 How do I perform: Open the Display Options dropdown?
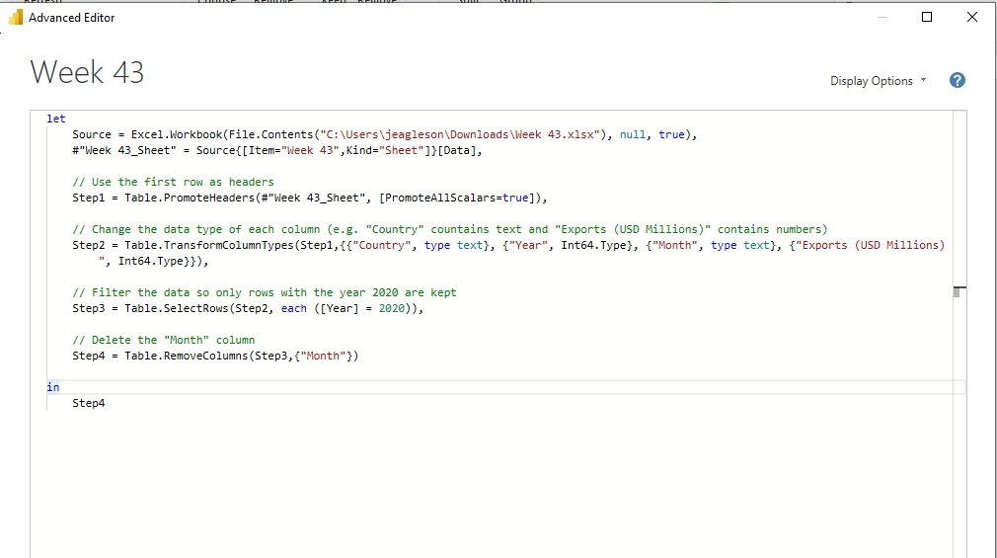coord(879,81)
